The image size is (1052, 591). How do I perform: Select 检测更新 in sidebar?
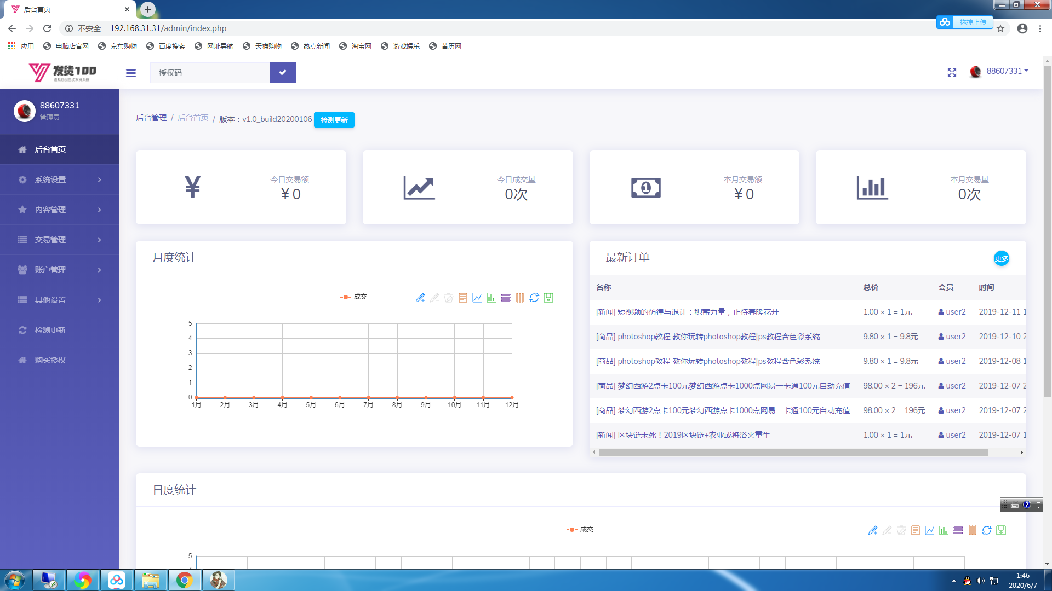coord(60,330)
